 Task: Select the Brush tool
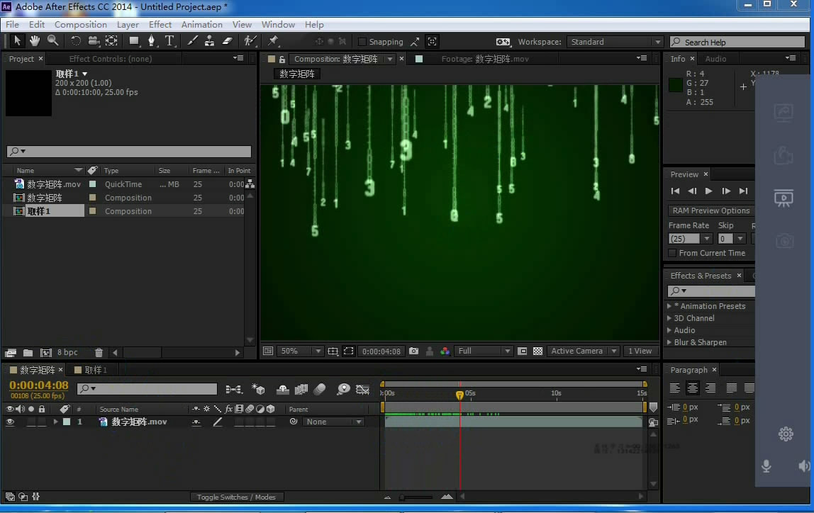192,41
